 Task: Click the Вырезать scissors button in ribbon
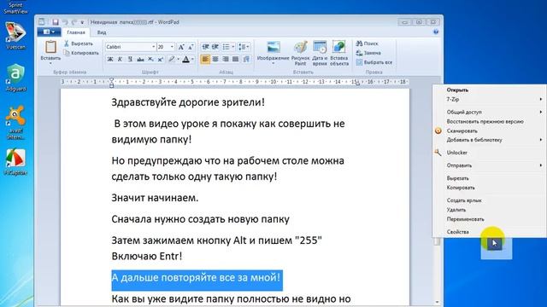[x=79, y=43]
